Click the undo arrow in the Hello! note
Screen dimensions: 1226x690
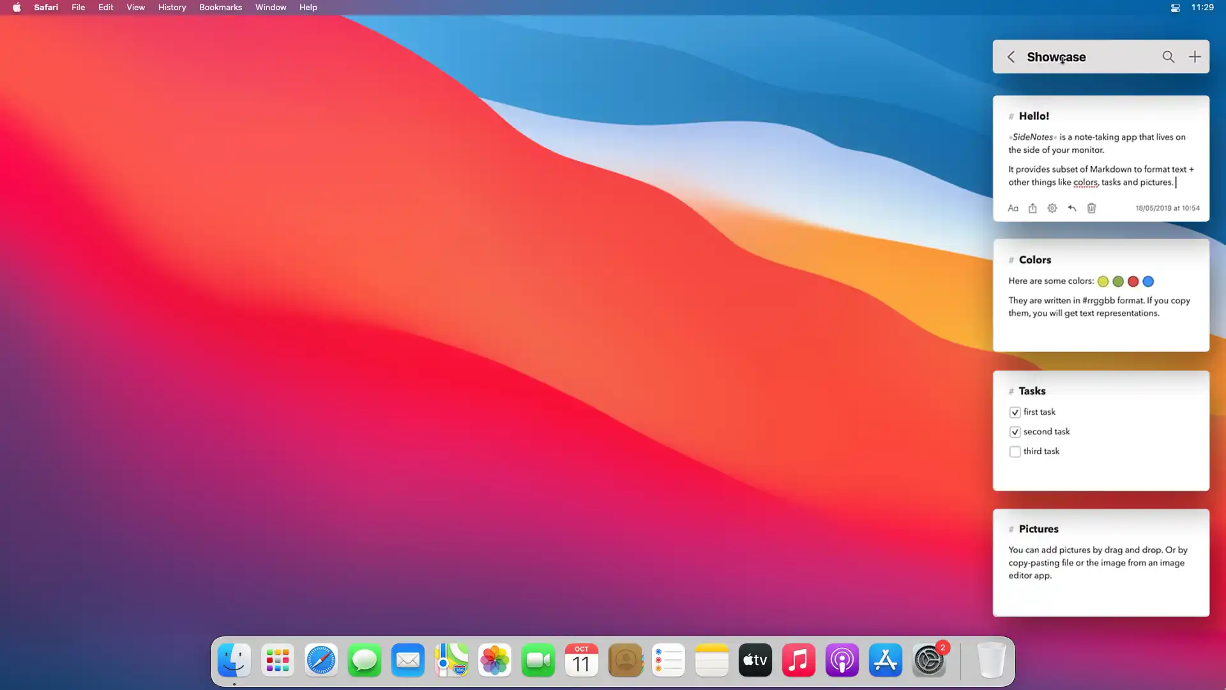tap(1072, 208)
